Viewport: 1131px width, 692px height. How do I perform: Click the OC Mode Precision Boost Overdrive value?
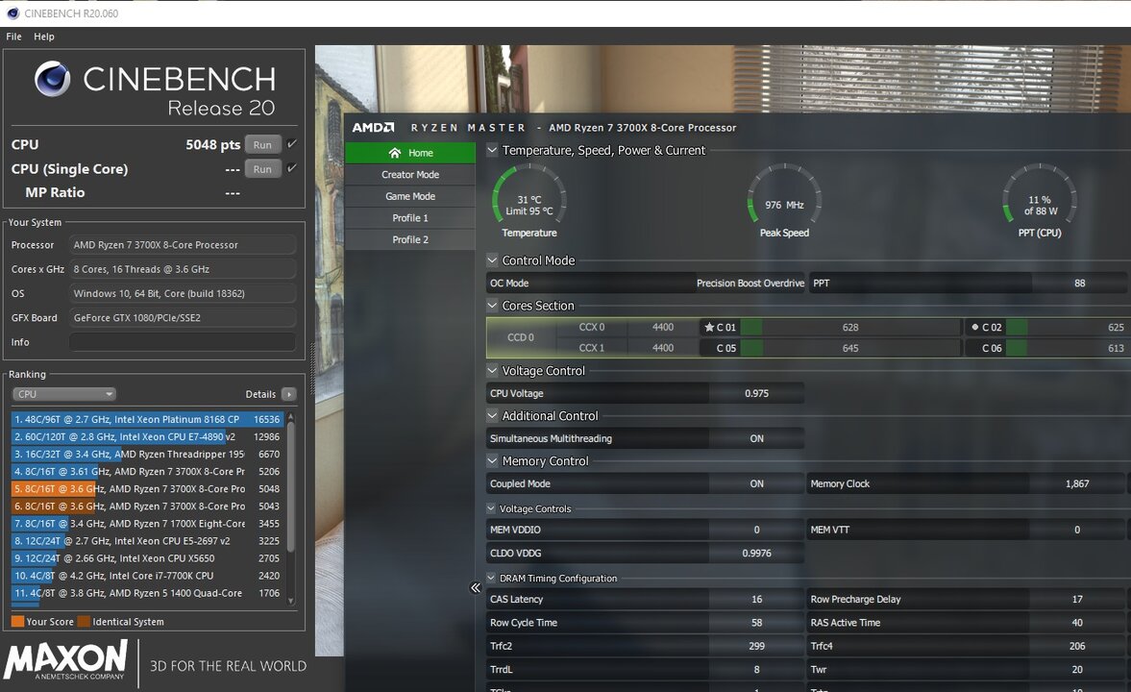(x=750, y=283)
